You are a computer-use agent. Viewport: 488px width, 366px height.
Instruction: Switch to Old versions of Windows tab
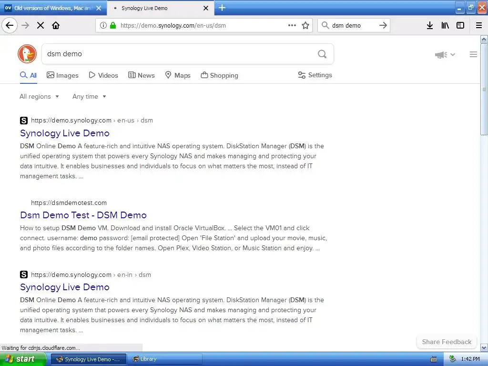click(53, 8)
